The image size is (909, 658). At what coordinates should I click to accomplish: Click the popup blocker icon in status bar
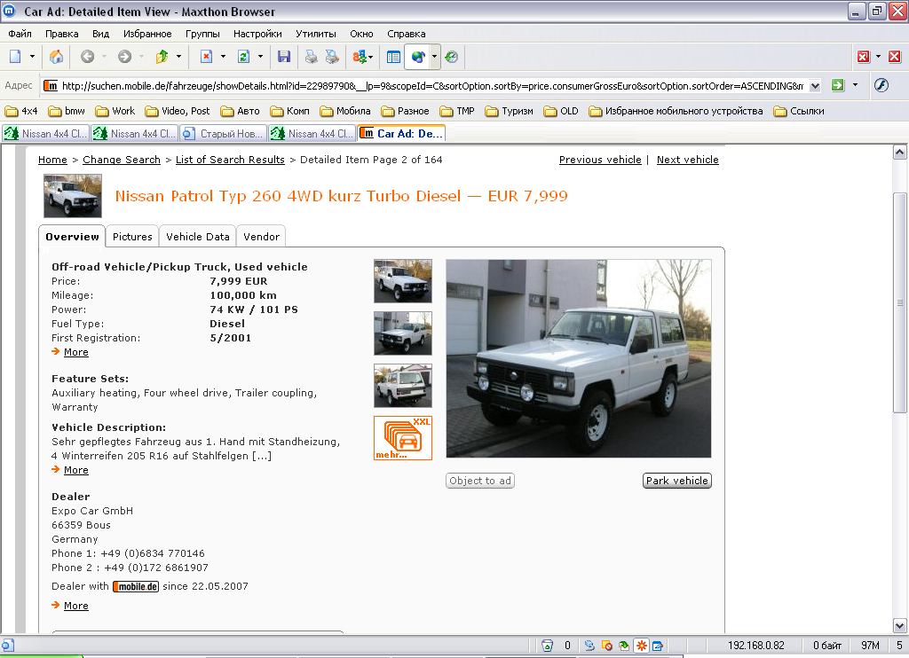[607, 646]
